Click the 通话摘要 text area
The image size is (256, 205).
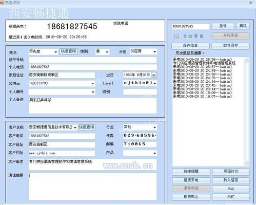92,187
